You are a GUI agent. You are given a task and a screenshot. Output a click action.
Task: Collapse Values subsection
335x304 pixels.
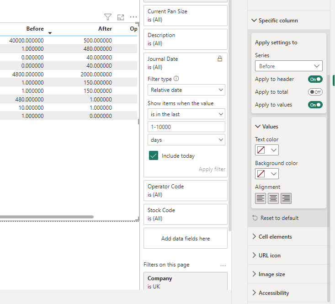258,126
